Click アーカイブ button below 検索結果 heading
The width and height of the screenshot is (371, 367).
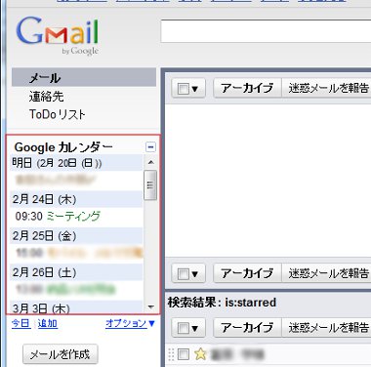pyautogui.click(x=247, y=327)
